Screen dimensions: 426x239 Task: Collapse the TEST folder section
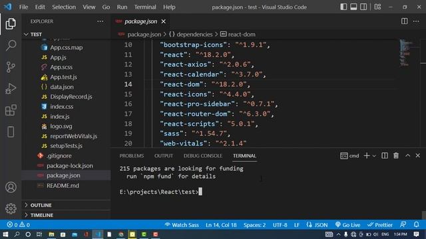tap(66, 35)
